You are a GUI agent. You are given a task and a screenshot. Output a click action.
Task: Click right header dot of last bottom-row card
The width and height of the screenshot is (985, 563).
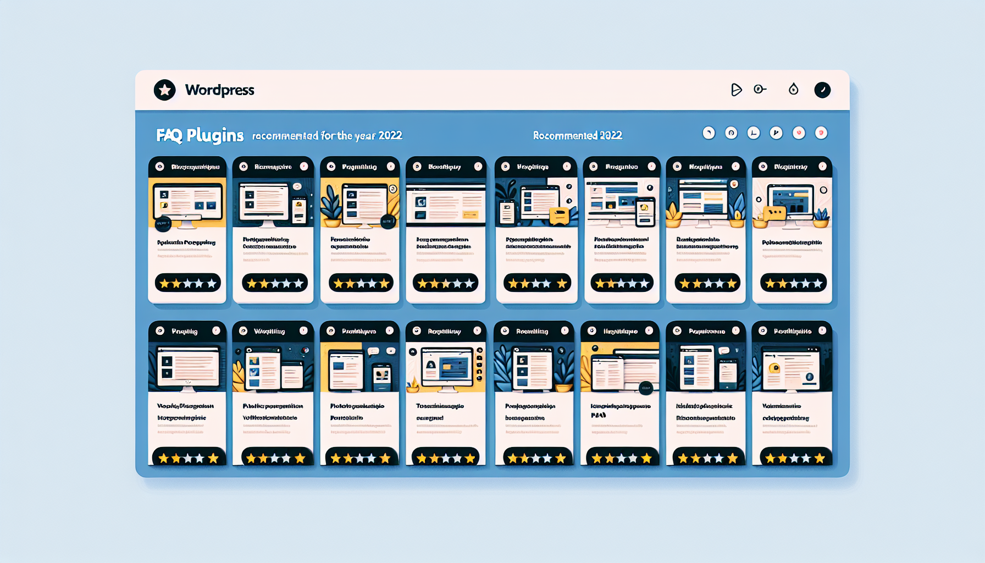click(x=822, y=331)
